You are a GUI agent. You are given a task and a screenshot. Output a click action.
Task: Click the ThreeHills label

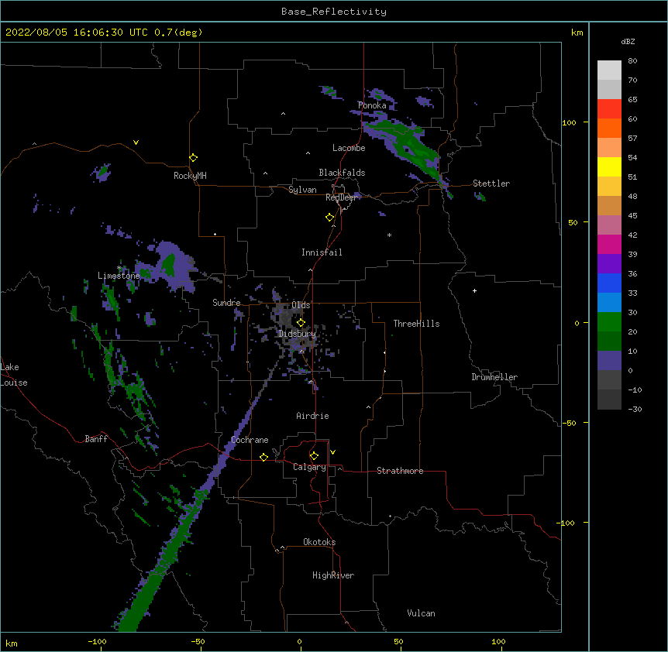point(416,324)
